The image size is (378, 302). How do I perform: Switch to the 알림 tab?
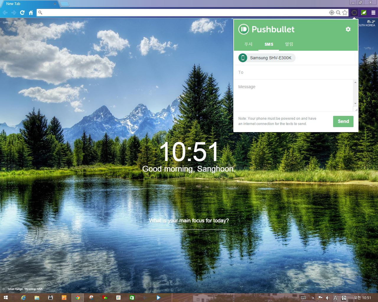click(x=289, y=44)
